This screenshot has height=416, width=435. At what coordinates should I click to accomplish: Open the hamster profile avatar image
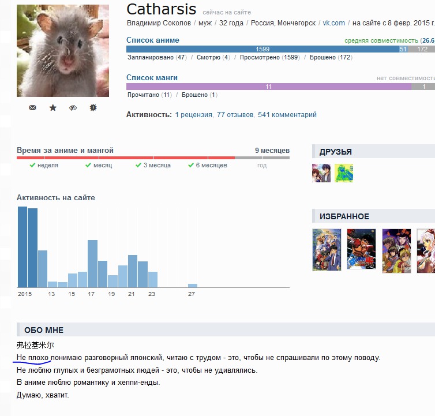(63, 51)
